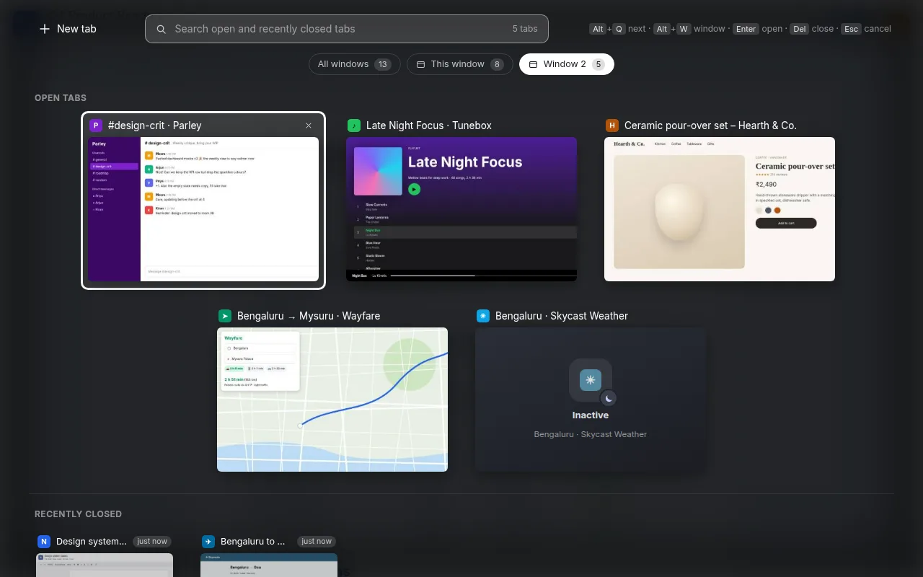The image size is (923, 577).
Task: Click the orange Hearth & Co. favicon
Action: coord(612,125)
